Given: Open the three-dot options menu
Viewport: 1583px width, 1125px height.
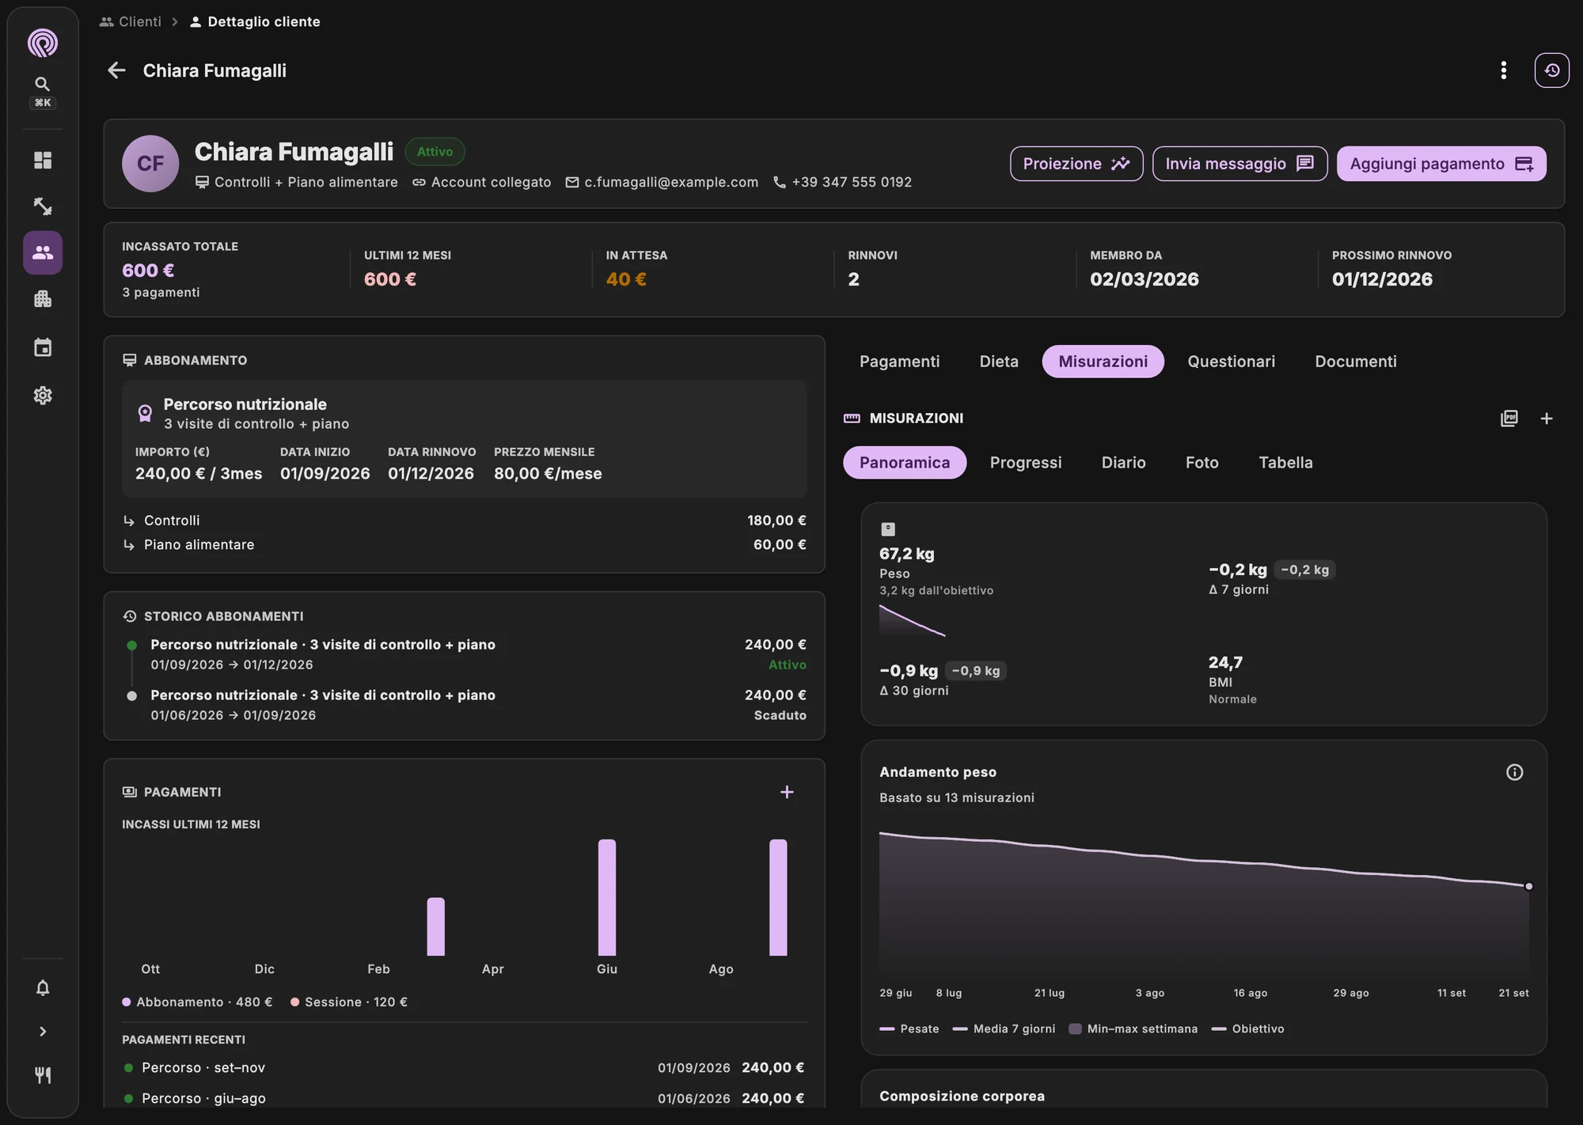Looking at the screenshot, I should [1503, 70].
